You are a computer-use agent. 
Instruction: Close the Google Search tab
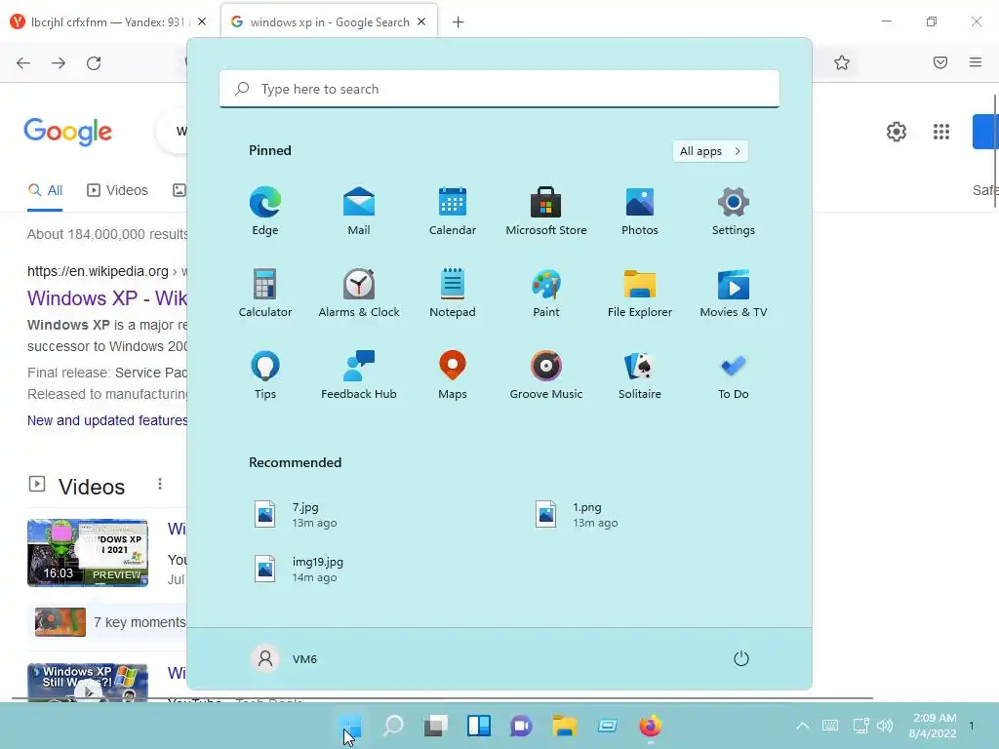(x=421, y=21)
